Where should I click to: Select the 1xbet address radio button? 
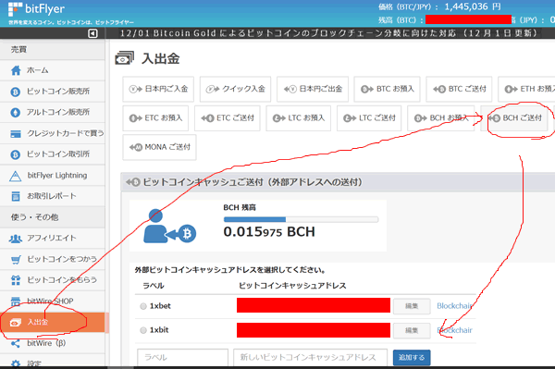click(x=143, y=306)
